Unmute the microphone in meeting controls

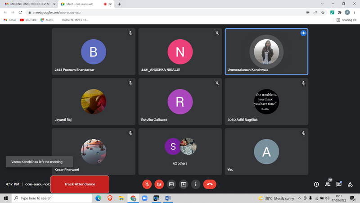click(x=147, y=184)
